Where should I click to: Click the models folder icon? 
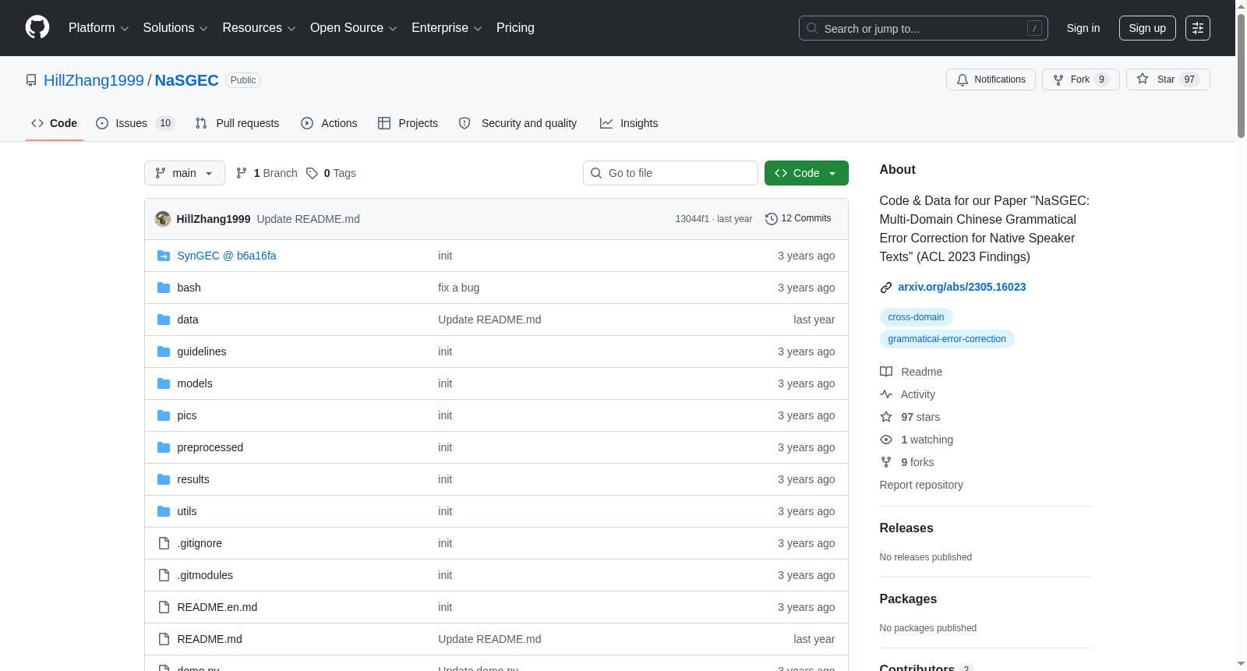(x=164, y=383)
